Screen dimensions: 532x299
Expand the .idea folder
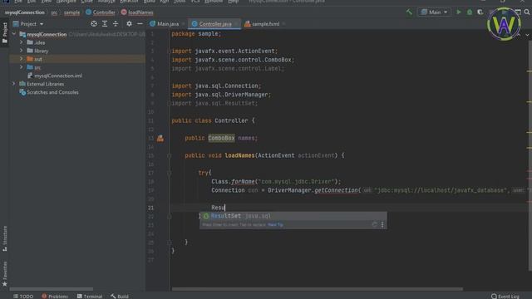click(22, 42)
